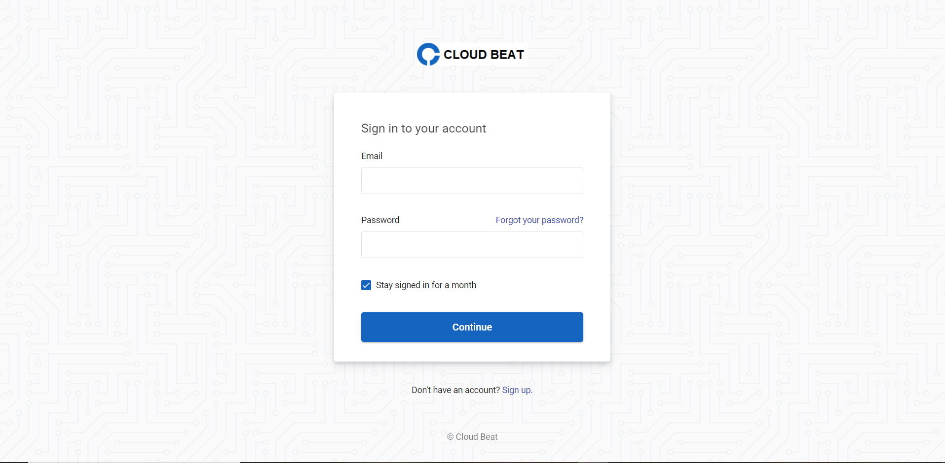This screenshot has height=463, width=945.
Task: Click the © Cloud Beat footer text
Action: tap(472, 437)
